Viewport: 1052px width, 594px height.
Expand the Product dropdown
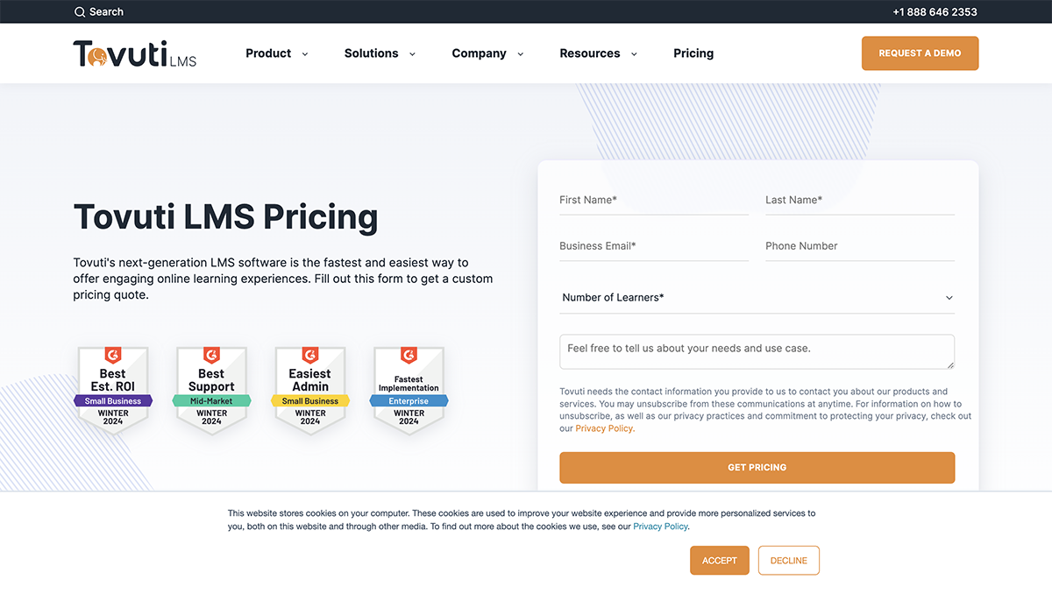pos(304,53)
